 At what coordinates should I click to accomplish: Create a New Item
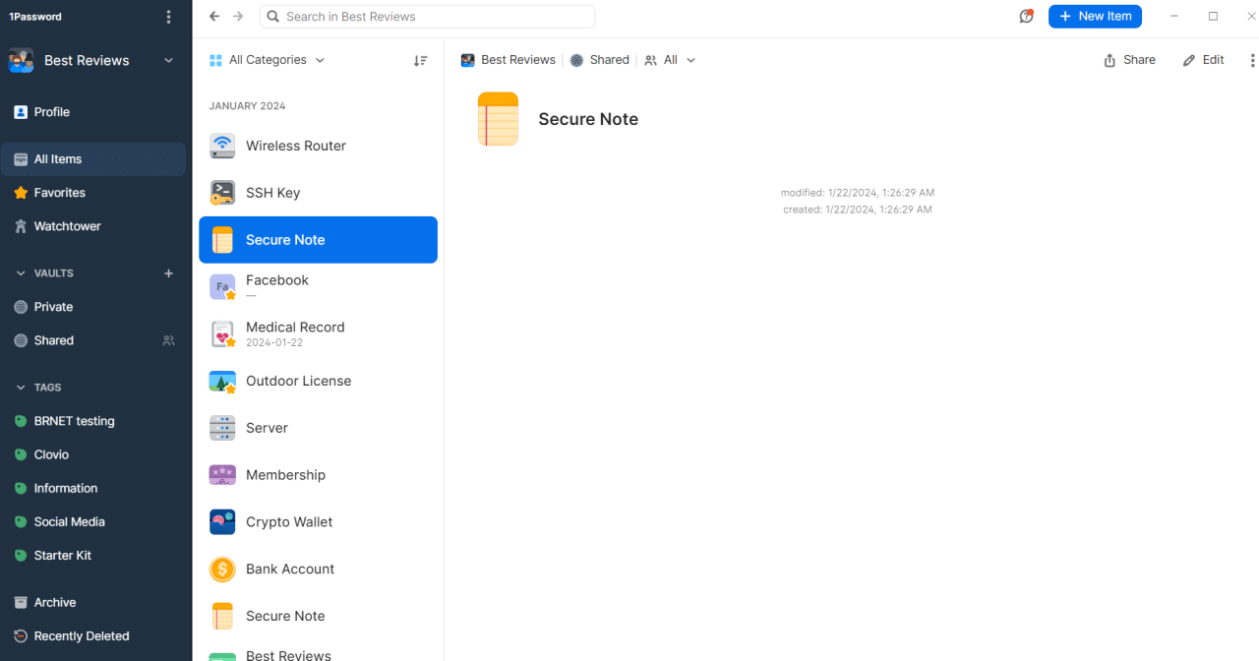(x=1095, y=16)
